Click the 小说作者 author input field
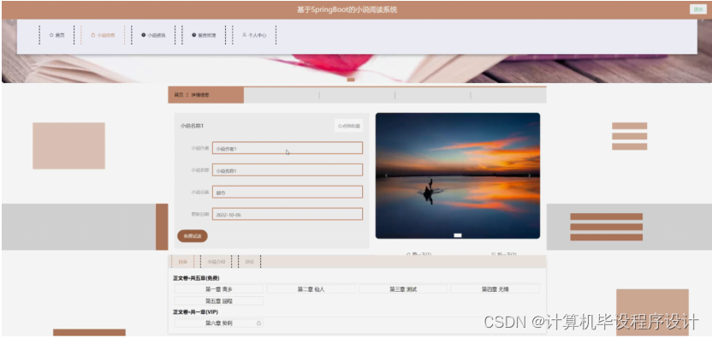The image size is (712, 338). tap(288, 148)
